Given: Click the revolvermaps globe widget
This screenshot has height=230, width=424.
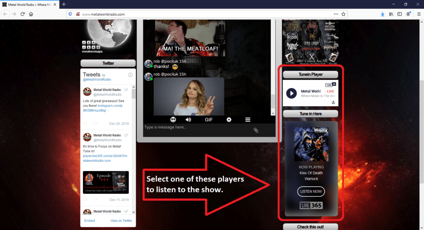Looking at the screenshot, I should 108,36.
